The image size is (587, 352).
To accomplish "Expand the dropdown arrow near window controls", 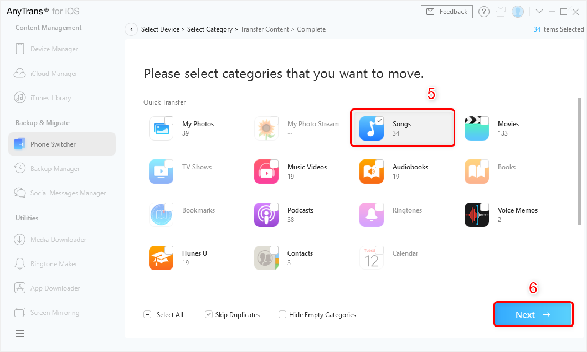I will 539,11.
